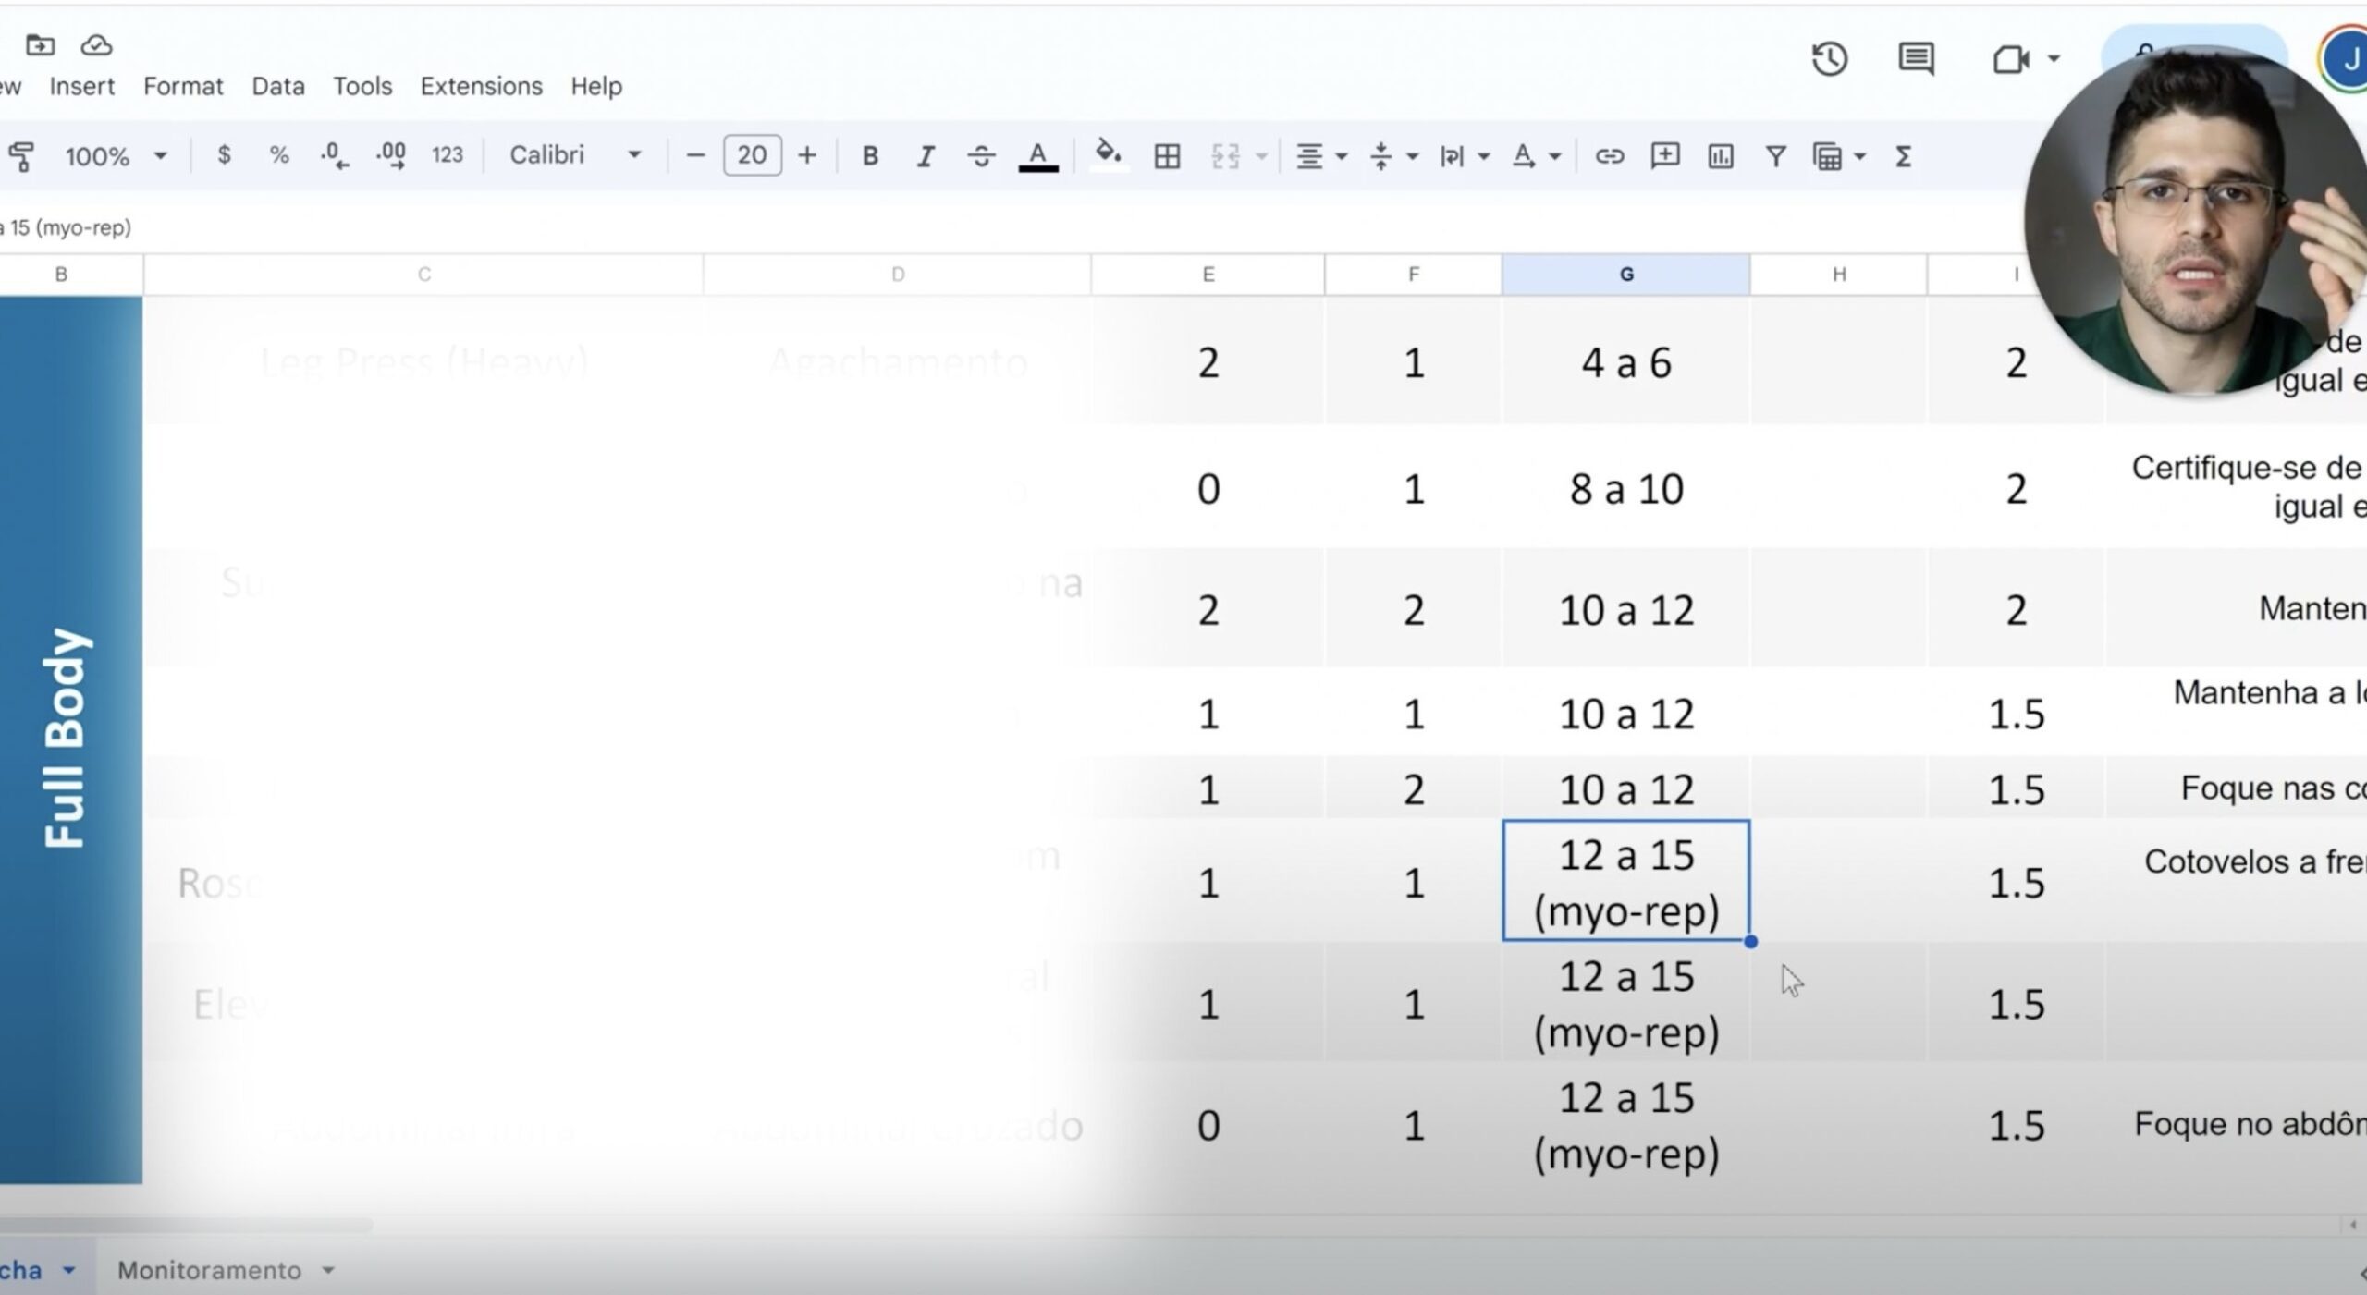The height and width of the screenshot is (1295, 2367).
Task: Toggle italic formatting
Action: point(925,156)
